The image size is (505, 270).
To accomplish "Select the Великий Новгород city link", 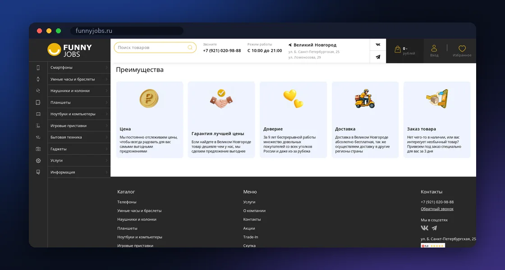I will pyautogui.click(x=315, y=45).
